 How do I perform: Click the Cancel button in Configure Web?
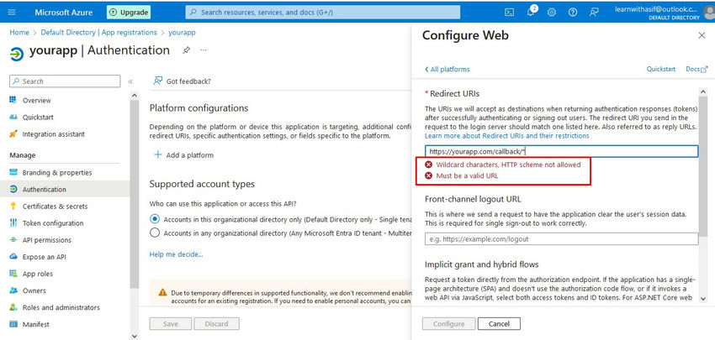click(x=499, y=323)
